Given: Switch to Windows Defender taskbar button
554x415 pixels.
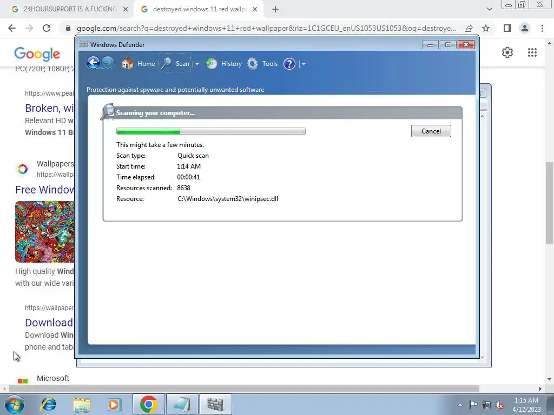Looking at the screenshot, I should coord(215,404).
